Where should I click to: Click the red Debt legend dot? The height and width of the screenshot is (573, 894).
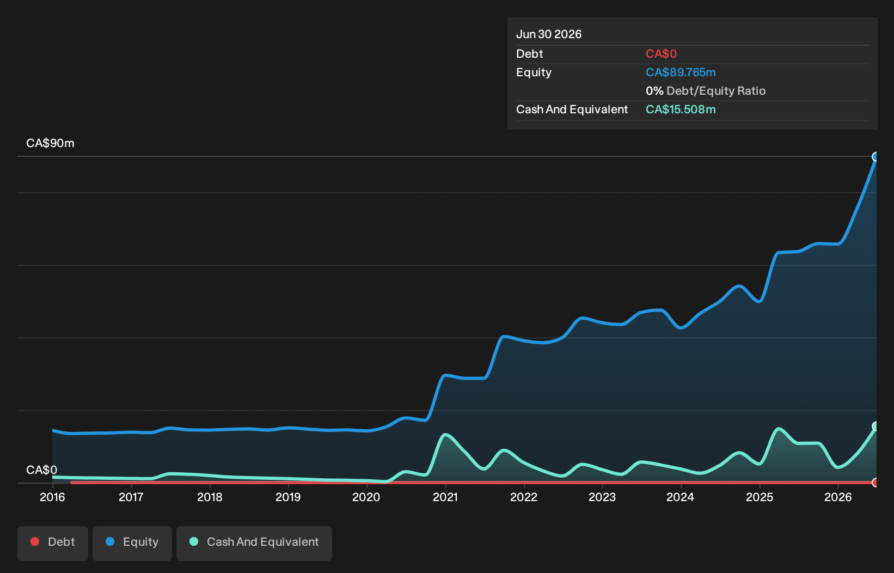pyautogui.click(x=35, y=541)
